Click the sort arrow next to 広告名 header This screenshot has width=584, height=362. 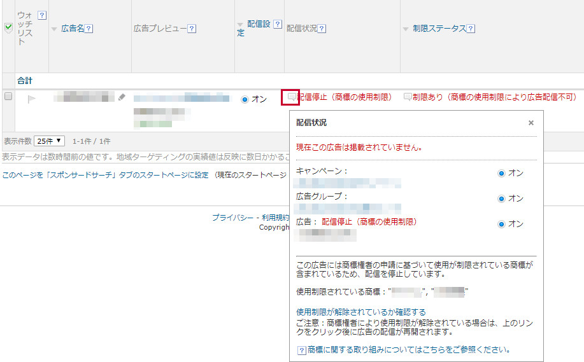(54, 29)
